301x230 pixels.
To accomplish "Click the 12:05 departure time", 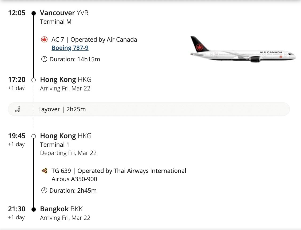I will (x=17, y=13).
